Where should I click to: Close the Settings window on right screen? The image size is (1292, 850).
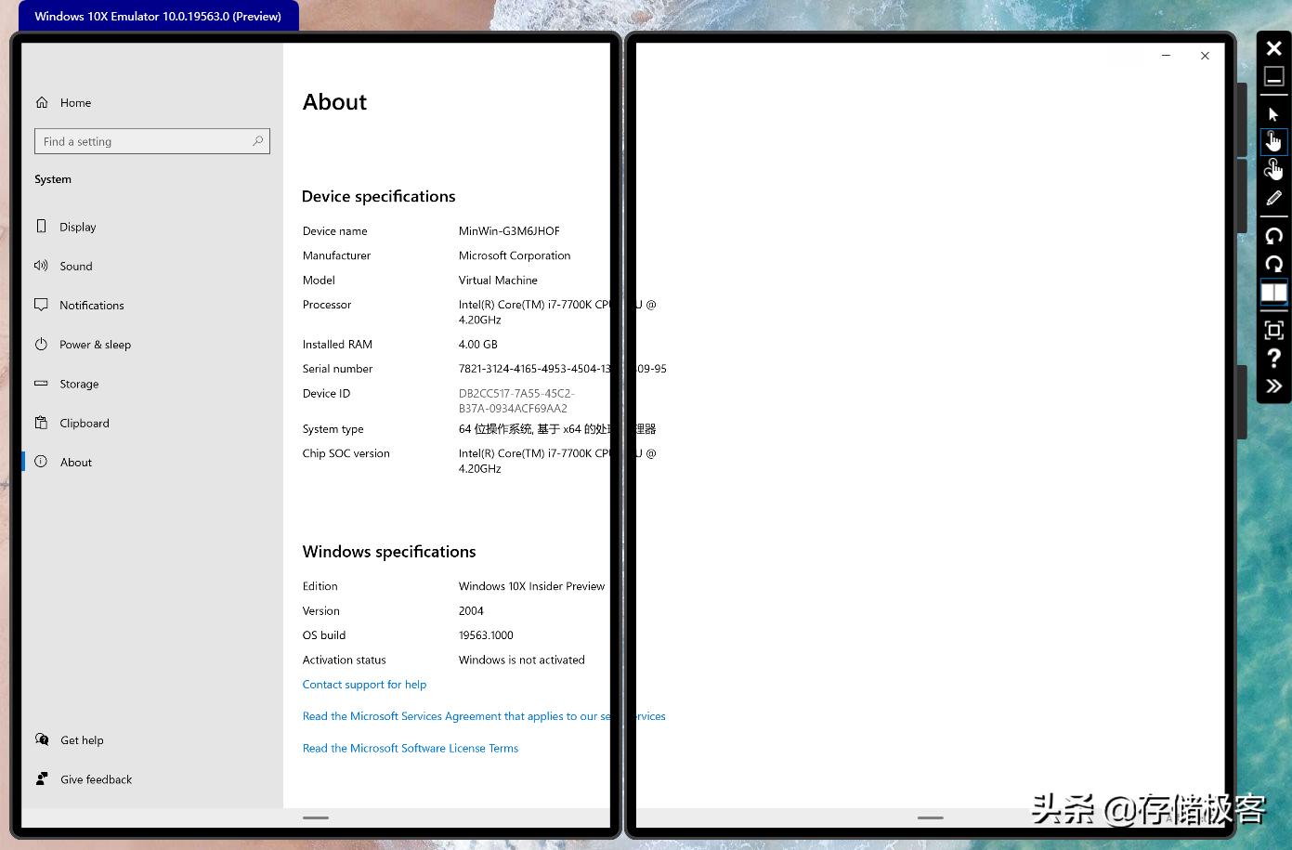tap(1205, 56)
